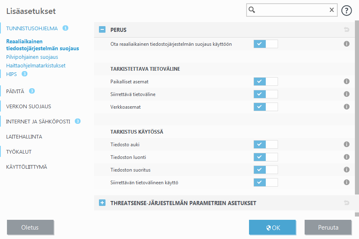Image resolution: width=359 pixels, height=239 pixels.
Task: Open VERKON SUOJAUS in sidebar
Action: (x=29, y=106)
